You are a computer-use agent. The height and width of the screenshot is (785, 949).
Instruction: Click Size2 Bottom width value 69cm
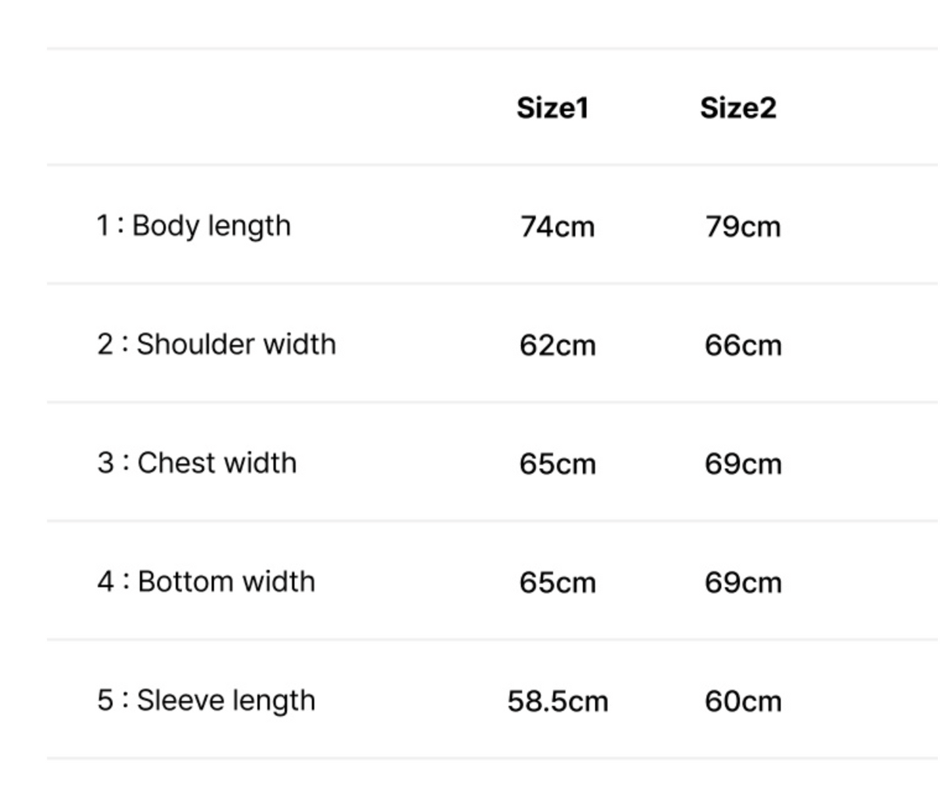click(x=743, y=583)
